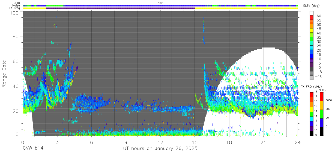Click the x-axis hour tick label 24
The image size is (335, 154).
coord(298,142)
